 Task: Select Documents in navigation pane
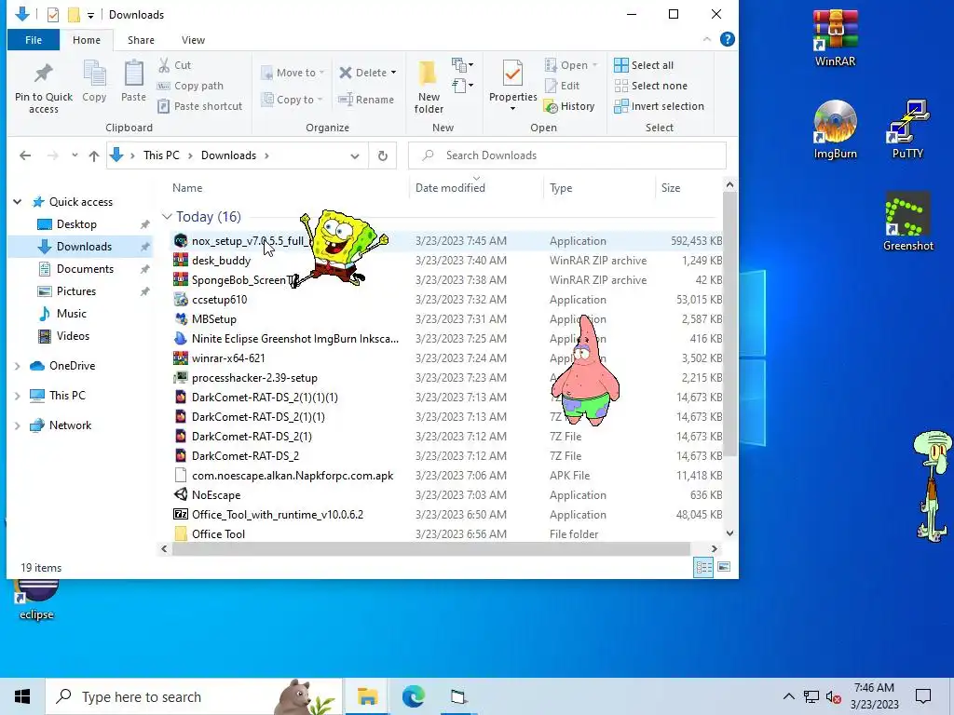85,269
